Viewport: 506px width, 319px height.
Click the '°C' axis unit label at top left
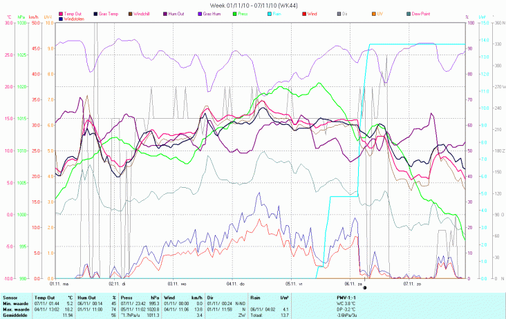[x=9, y=17]
